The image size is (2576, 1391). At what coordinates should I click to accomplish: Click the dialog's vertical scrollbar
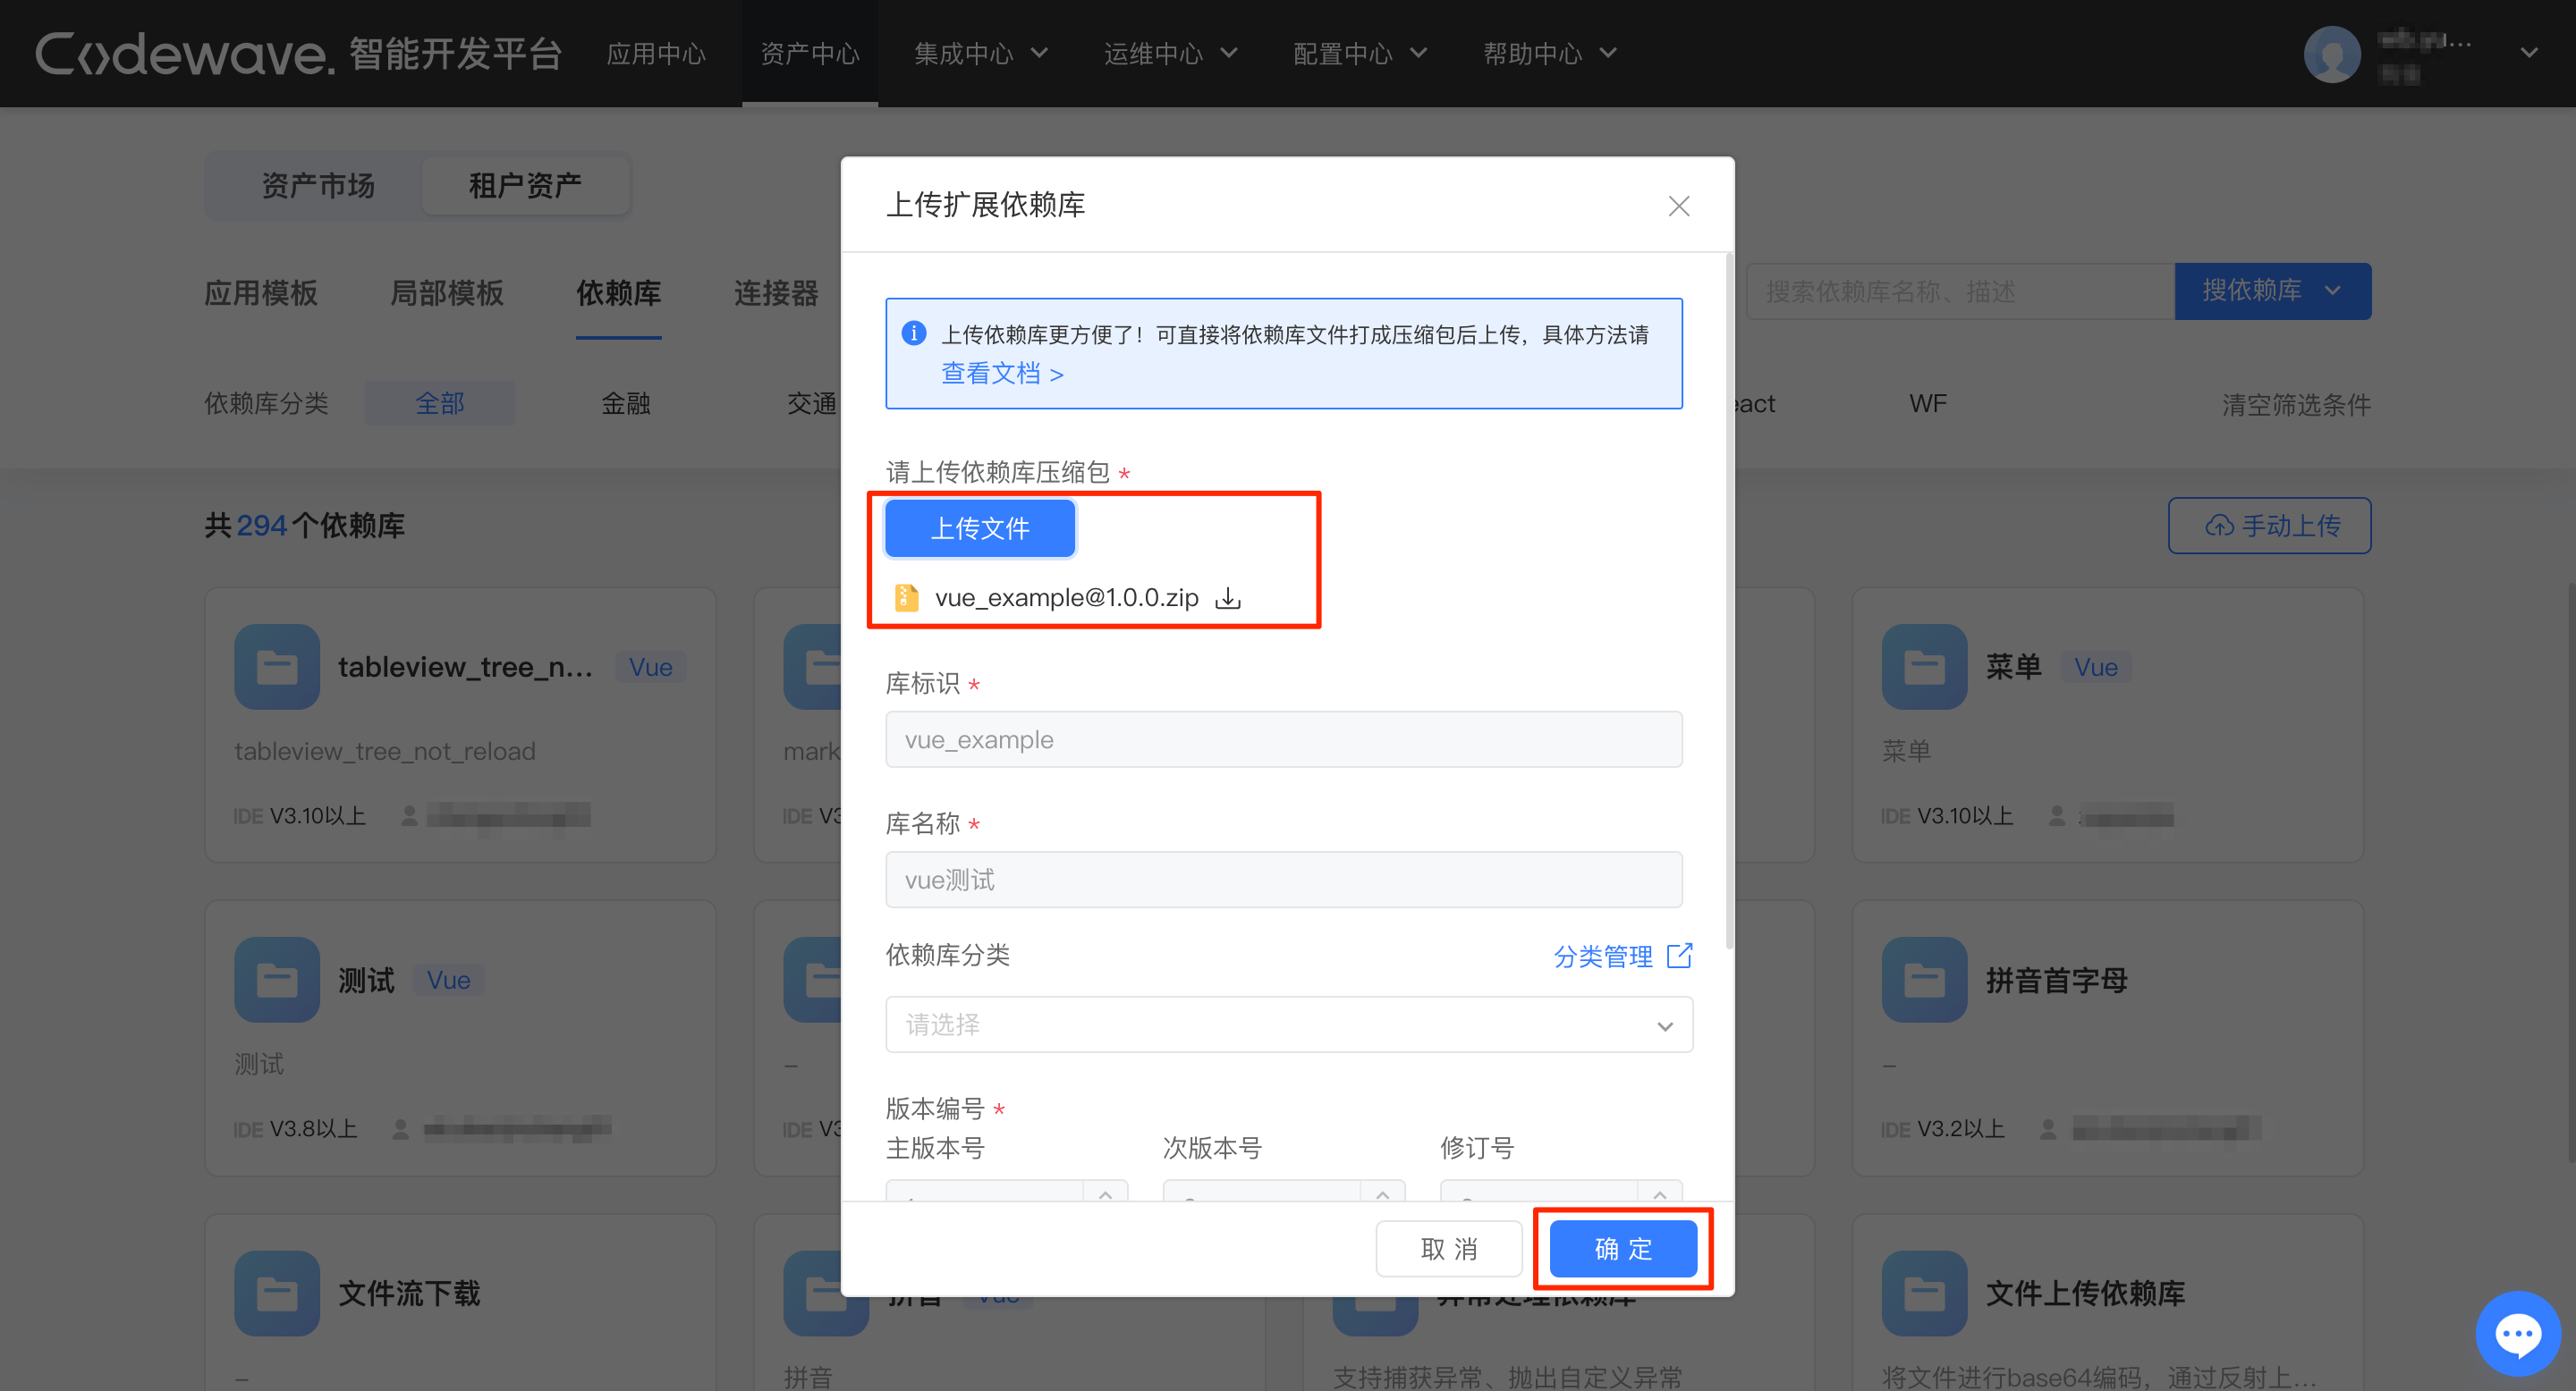tap(1729, 600)
